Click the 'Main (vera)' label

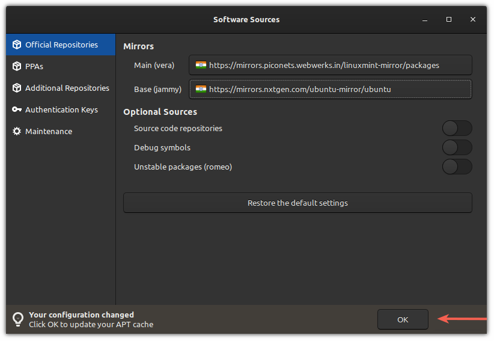[154, 65]
